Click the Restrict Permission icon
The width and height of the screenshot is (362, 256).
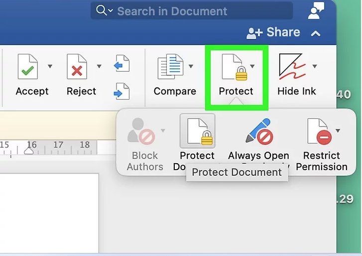point(320,131)
